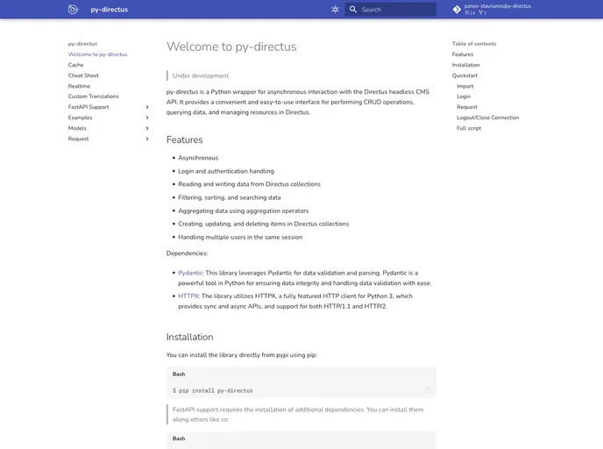Click the py-directus title in header

(110, 10)
